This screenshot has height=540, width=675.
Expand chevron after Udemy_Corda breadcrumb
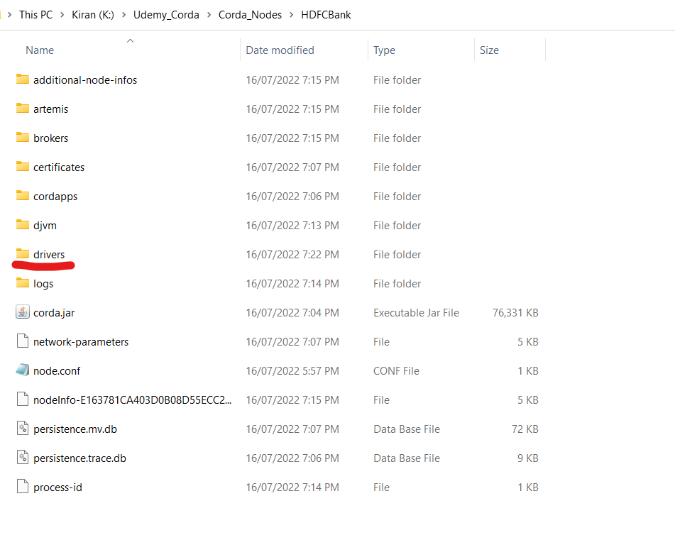209,15
